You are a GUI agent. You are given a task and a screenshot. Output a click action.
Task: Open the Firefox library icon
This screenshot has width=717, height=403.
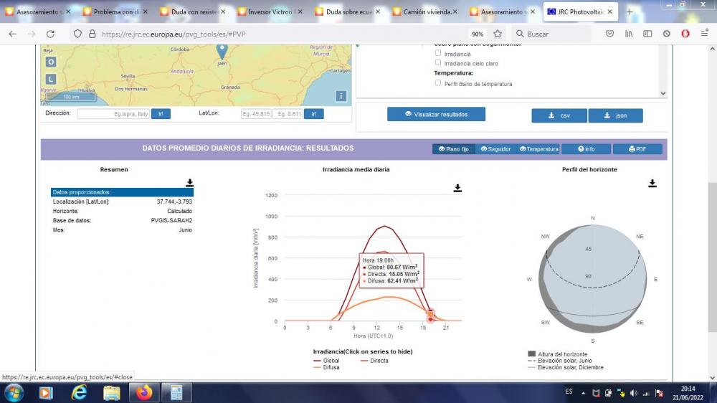point(629,34)
